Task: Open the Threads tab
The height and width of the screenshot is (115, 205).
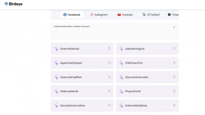Action: pos(173,15)
